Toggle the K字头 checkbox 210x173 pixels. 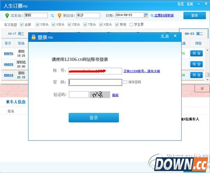coord(101,24)
